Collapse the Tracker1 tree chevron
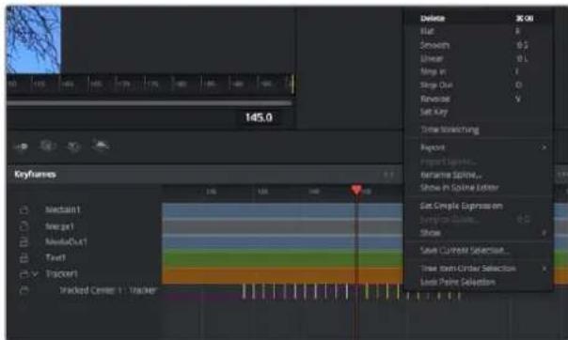 click(x=35, y=274)
